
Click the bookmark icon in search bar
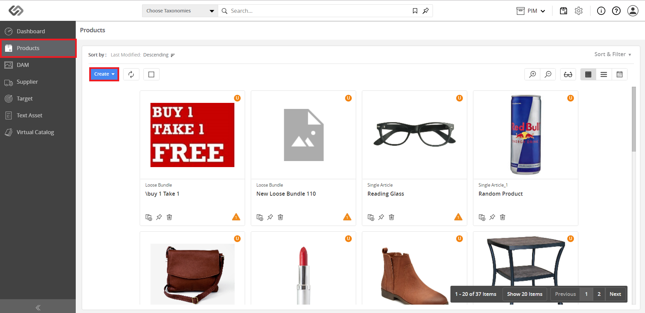coord(415,11)
